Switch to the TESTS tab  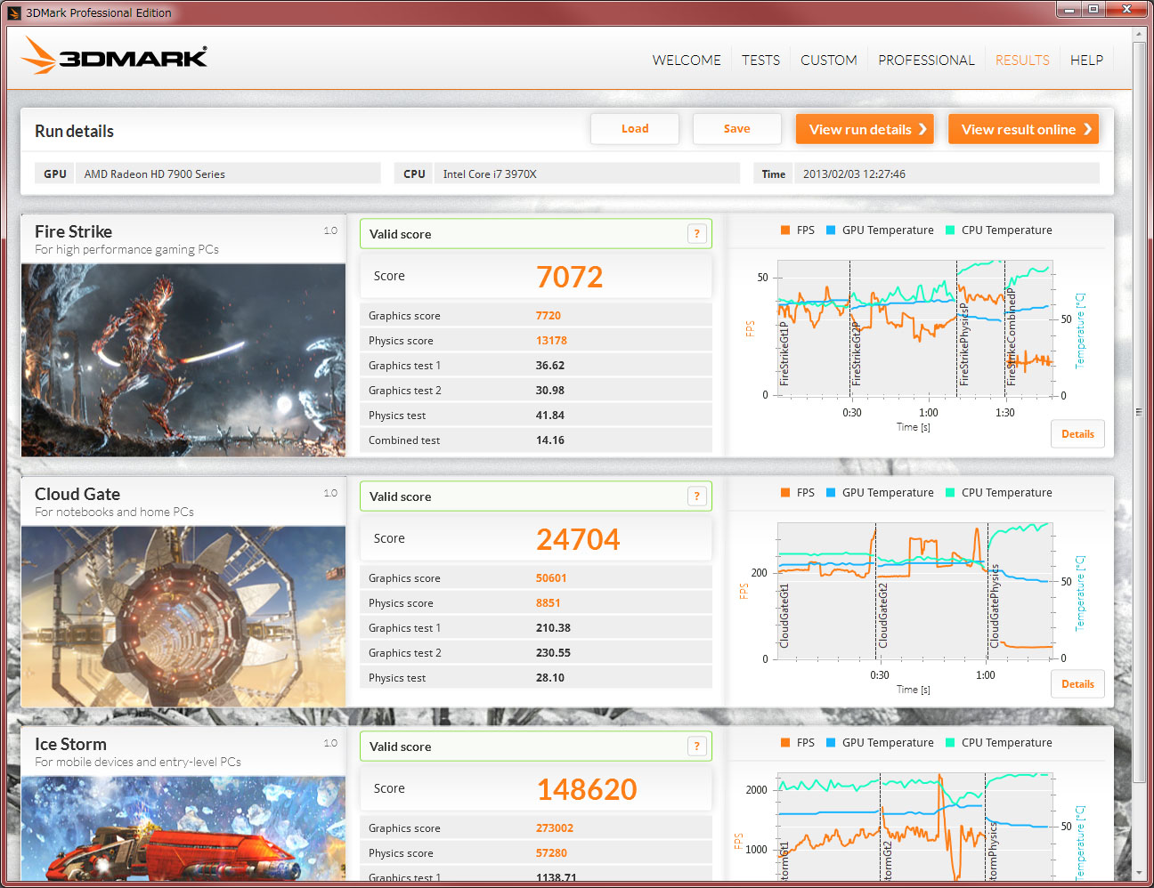[x=760, y=61]
